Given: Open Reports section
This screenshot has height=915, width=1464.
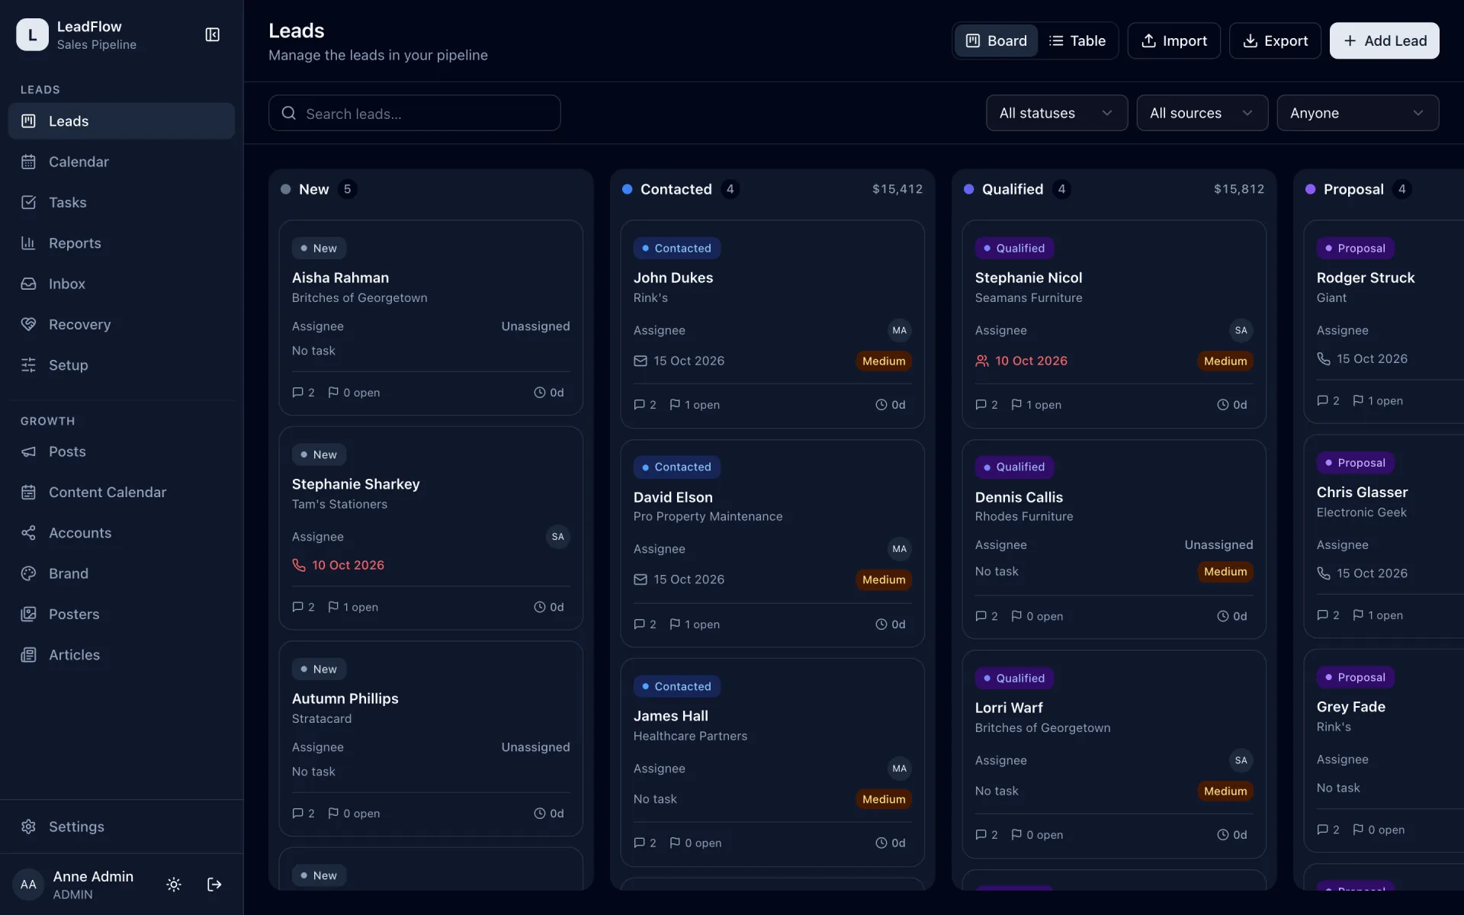Looking at the screenshot, I should pyautogui.click(x=121, y=243).
